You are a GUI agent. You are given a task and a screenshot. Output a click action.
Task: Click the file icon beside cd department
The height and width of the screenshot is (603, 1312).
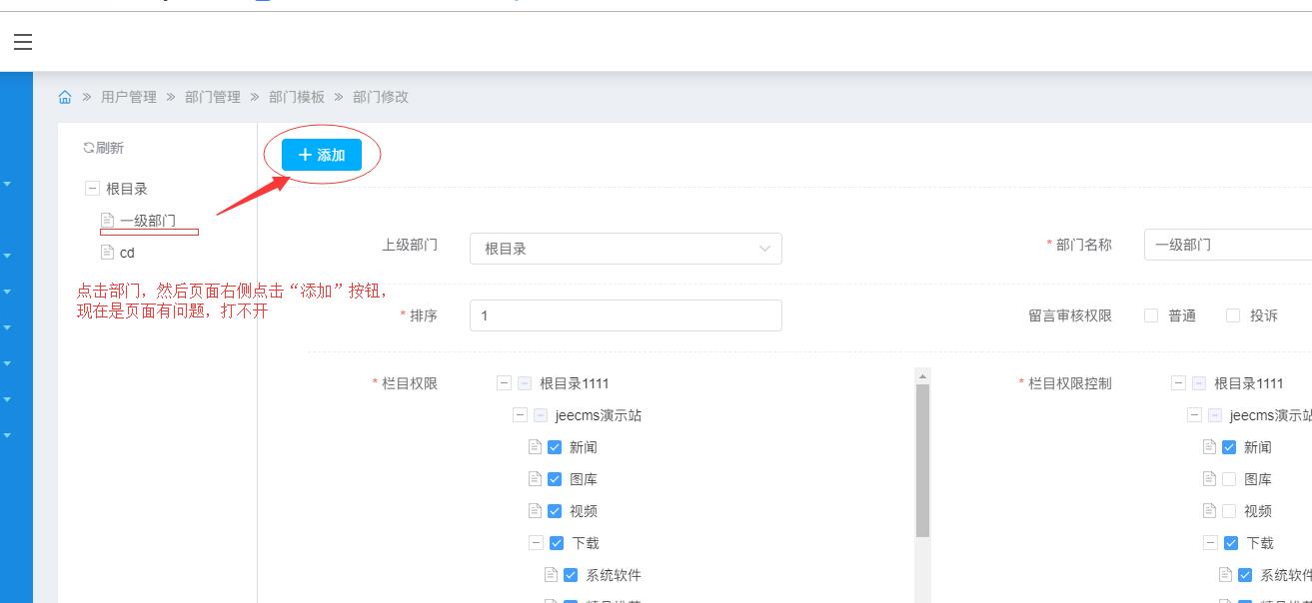pos(108,252)
